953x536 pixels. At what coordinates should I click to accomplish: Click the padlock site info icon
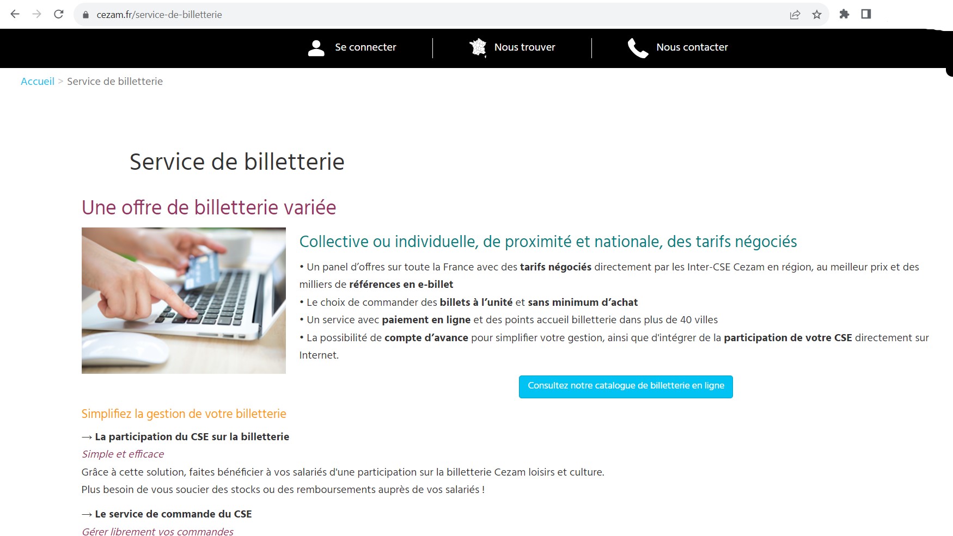(x=85, y=15)
